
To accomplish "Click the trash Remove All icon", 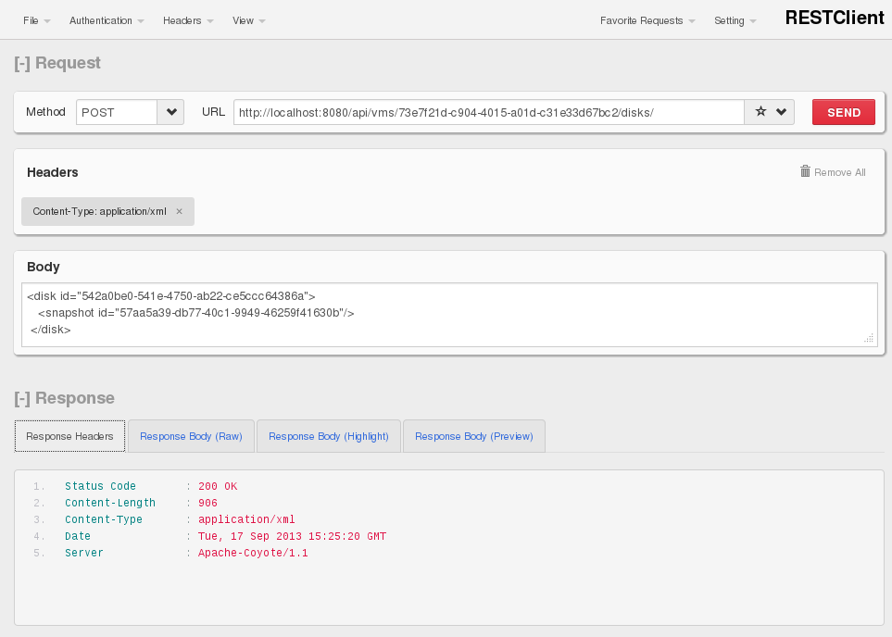I will pyautogui.click(x=805, y=171).
